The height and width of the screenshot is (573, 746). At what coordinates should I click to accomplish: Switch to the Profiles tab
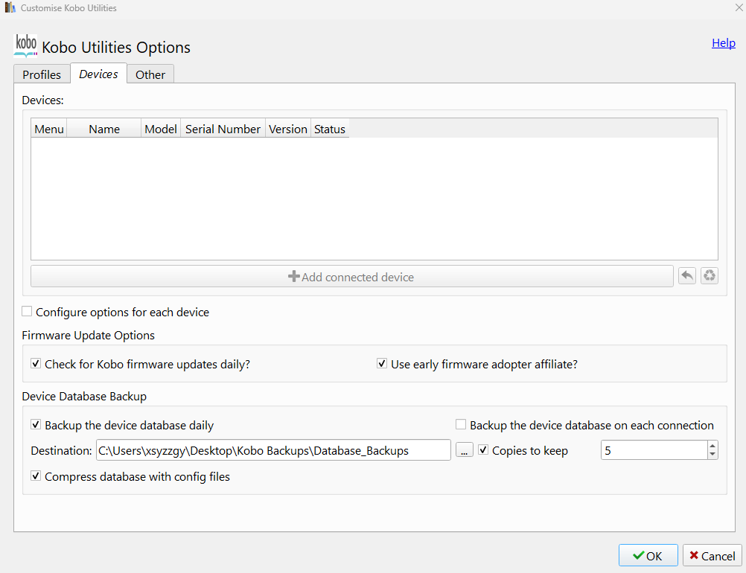click(x=42, y=74)
